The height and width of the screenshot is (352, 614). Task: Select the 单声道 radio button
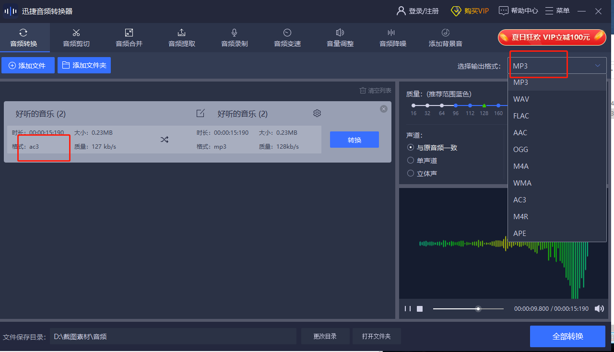[422, 161]
